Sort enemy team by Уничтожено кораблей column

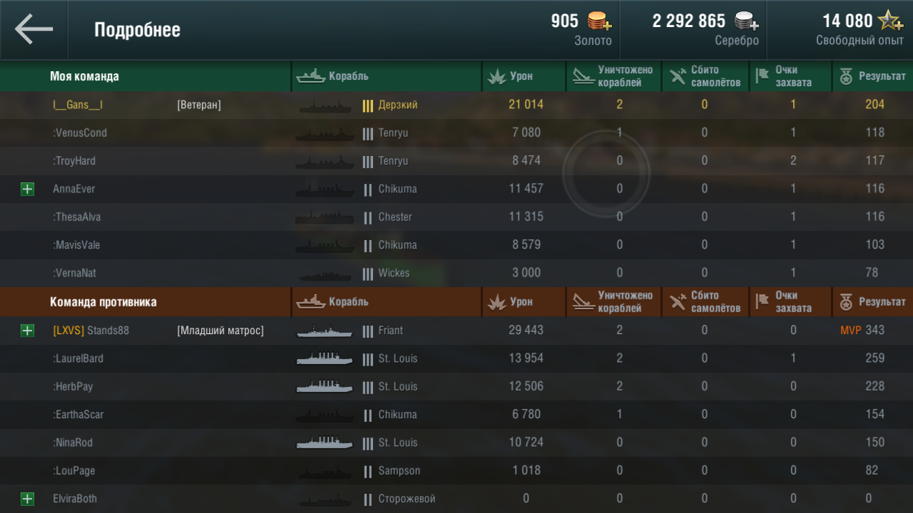(614, 302)
